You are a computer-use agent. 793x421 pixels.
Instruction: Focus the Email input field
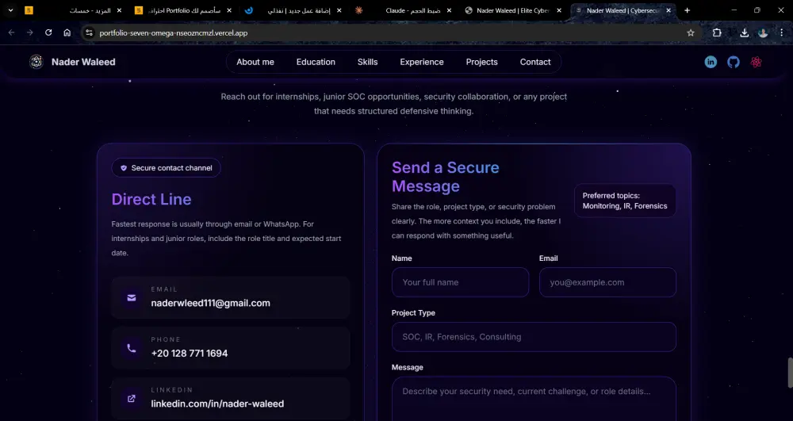[x=607, y=282]
